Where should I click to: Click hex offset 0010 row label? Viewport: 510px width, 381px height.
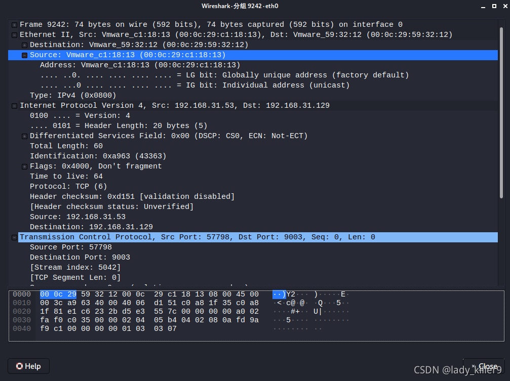22,303
